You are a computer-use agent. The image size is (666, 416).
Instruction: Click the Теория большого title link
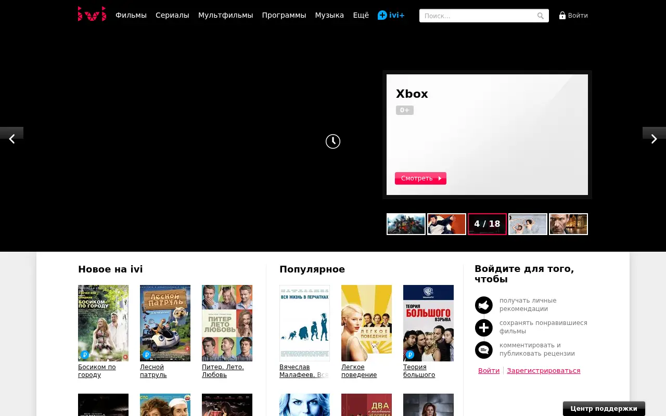coord(419,371)
